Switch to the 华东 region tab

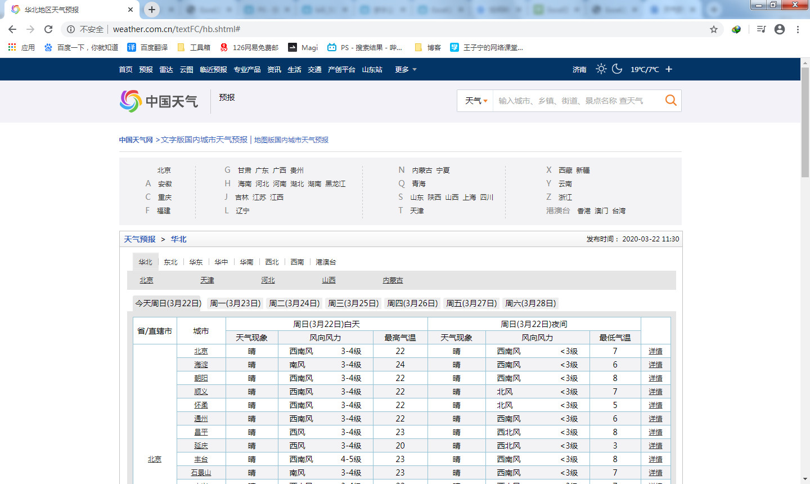(x=196, y=262)
